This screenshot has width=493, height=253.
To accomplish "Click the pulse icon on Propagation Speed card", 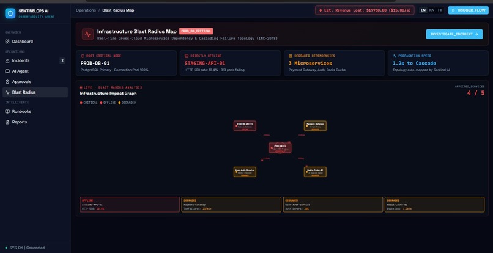I will point(395,56).
